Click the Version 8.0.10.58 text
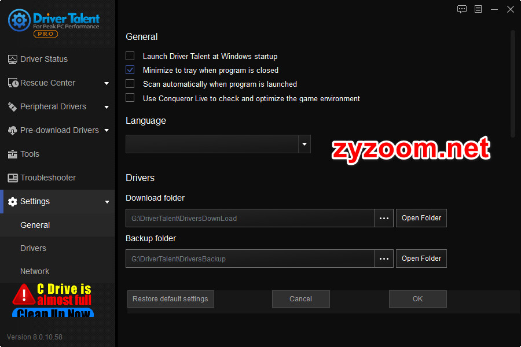This screenshot has width=521, height=347. (x=35, y=337)
